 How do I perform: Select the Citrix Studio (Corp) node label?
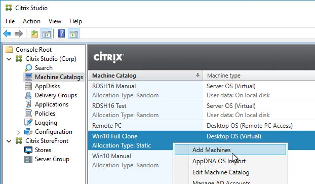pos(51,59)
